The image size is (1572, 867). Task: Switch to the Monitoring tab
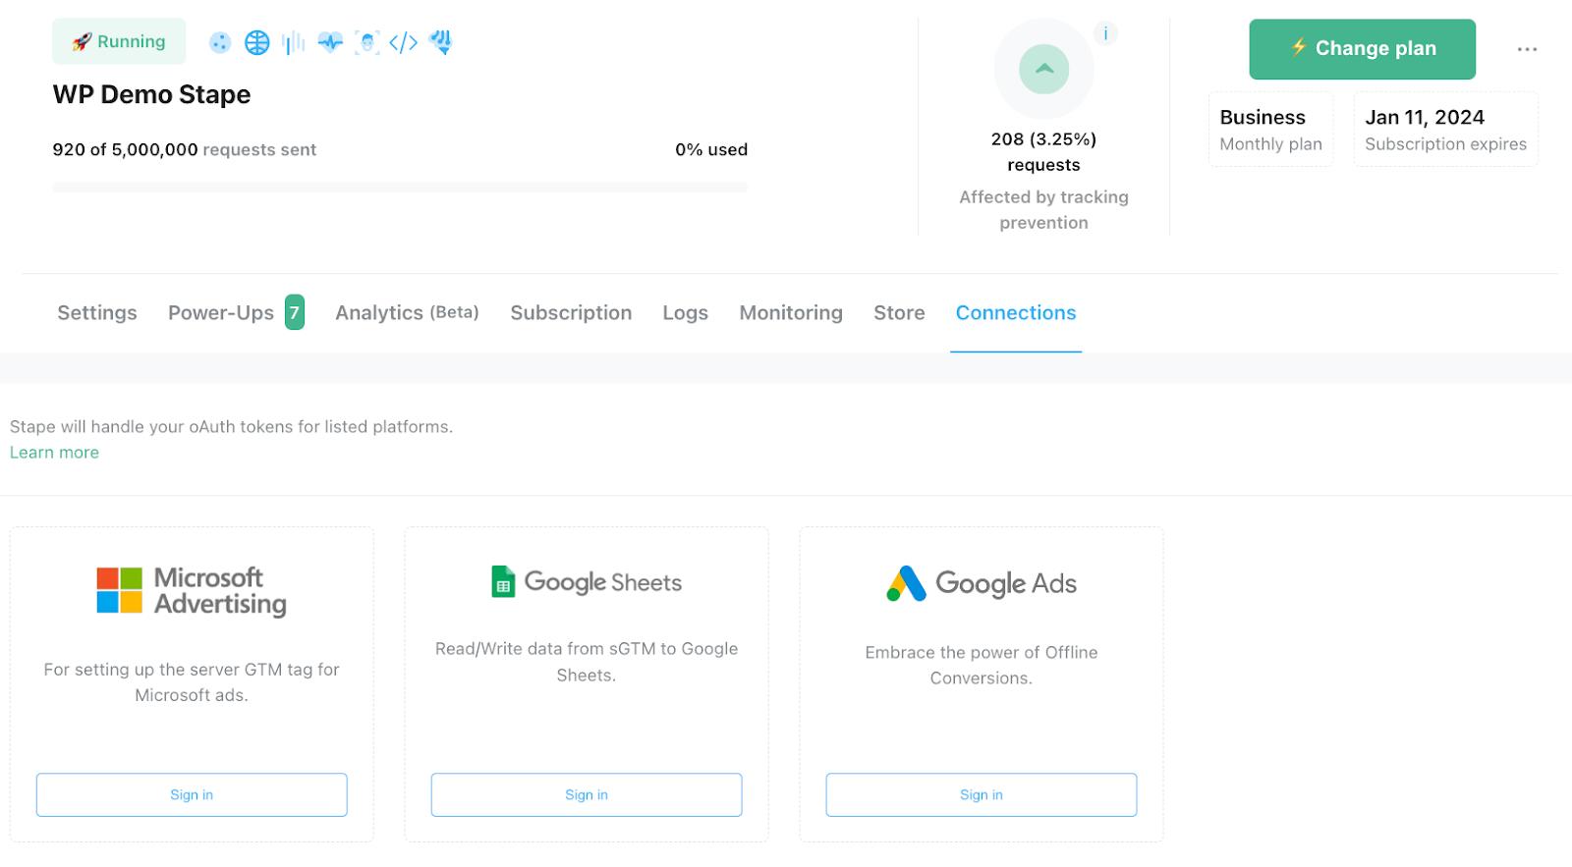(x=791, y=312)
